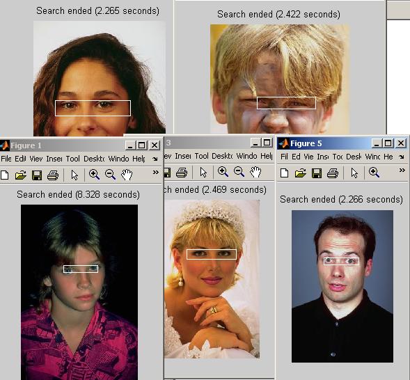
Task: Open File menu in Figure 5
Action: tap(284, 157)
